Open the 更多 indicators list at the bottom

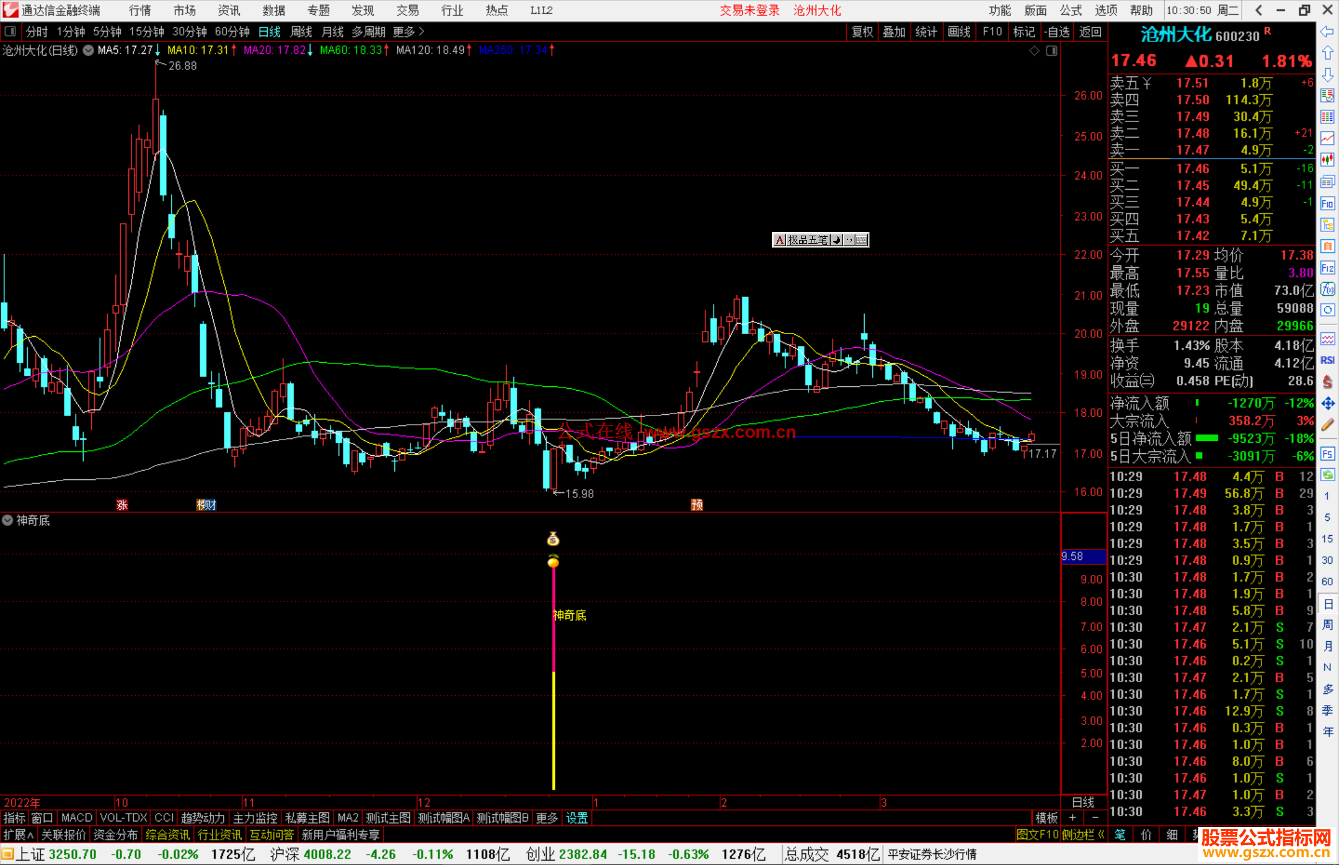(x=547, y=818)
